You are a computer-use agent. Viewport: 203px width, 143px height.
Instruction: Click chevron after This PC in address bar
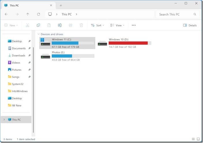pos(76,14)
